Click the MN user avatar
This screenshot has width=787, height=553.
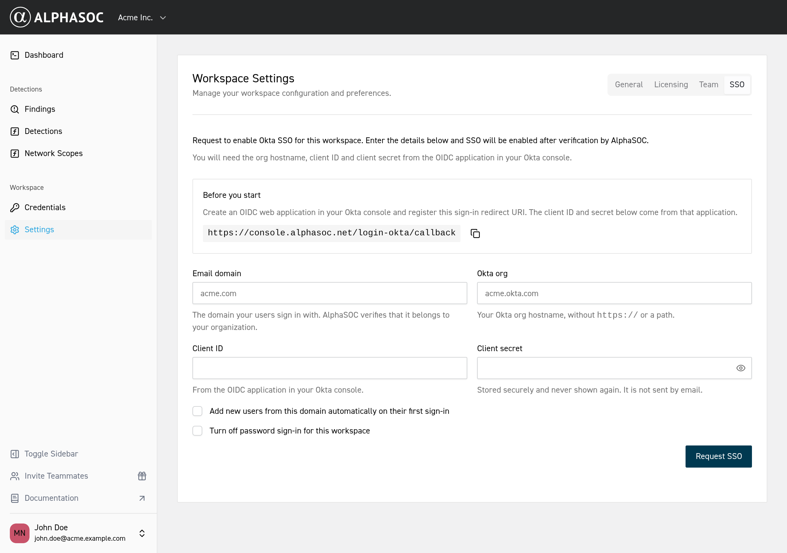(x=20, y=533)
